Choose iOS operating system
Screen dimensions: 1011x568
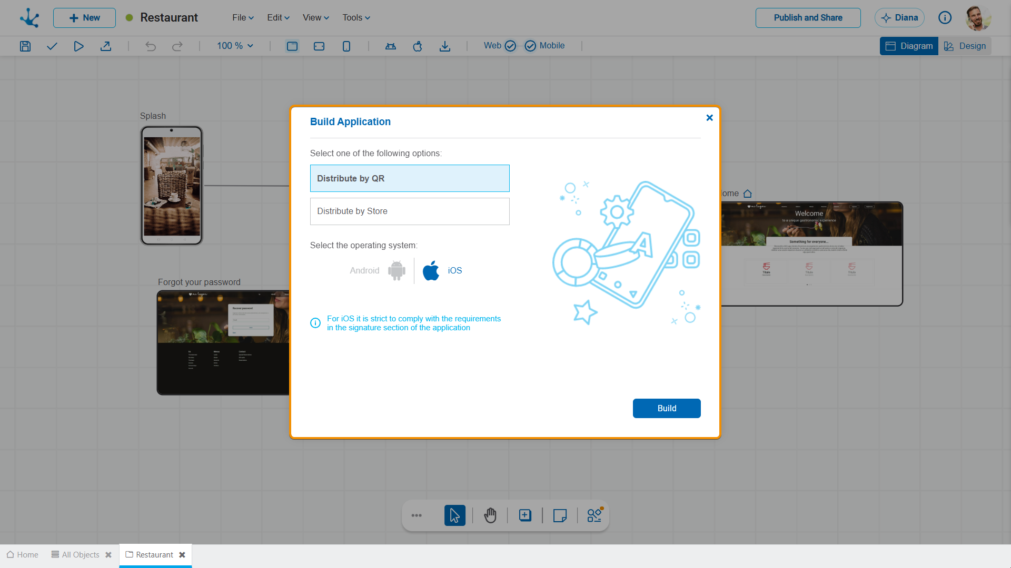pyautogui.click(x=442, y=270)
